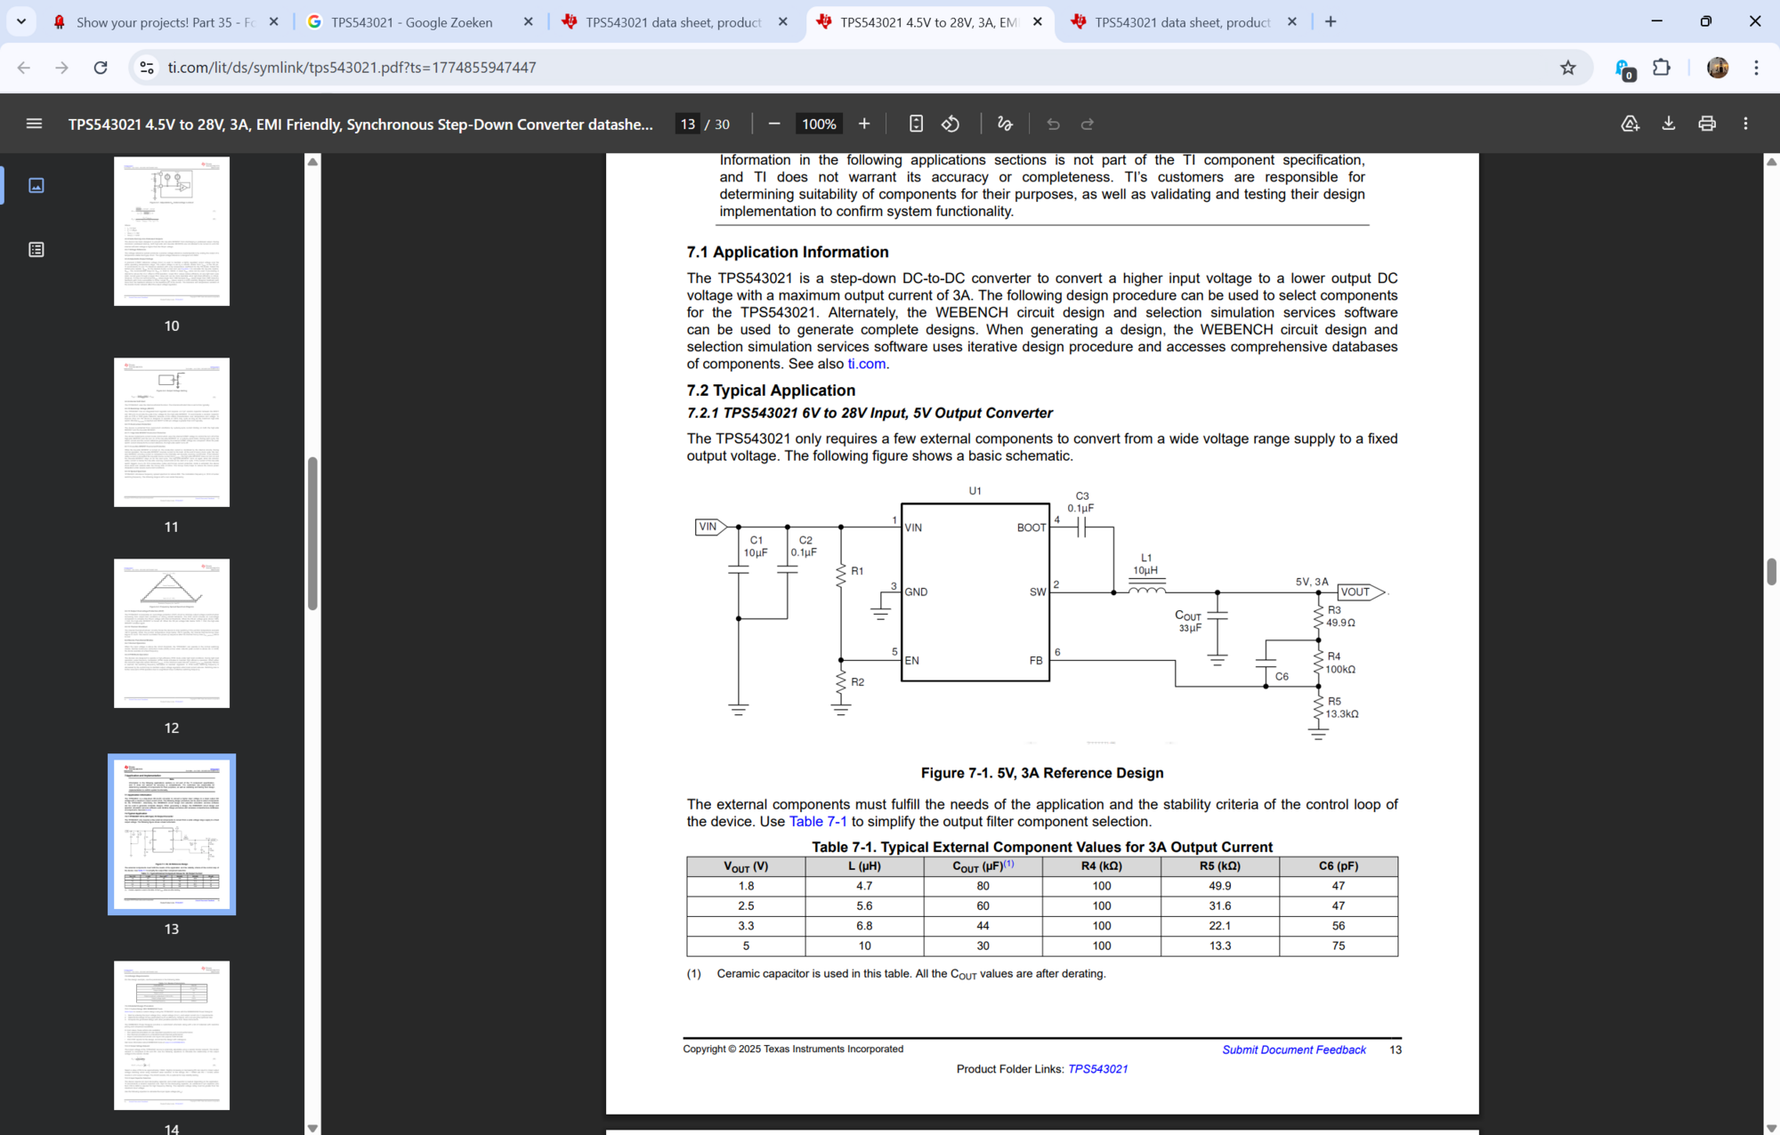Rotate the document counterclockwise
Screen dimensions: 1780x1135
[x=951, y=124]
